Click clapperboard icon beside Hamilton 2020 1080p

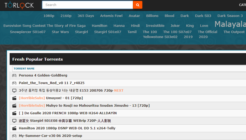(x=14, y=128)
